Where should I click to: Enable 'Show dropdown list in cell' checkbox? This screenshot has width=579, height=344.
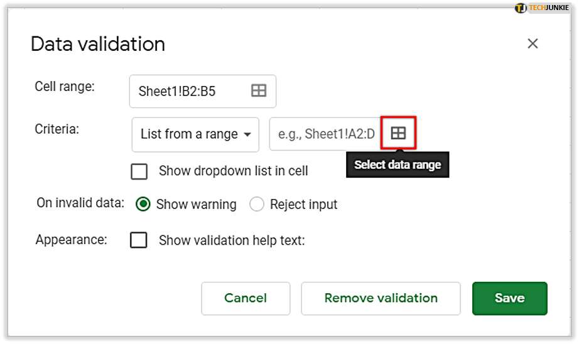coord(139,171)
